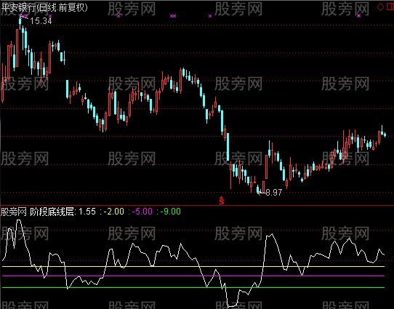This screenshot has width=394, height=309.
Task: Click the green -9.00 value label
Action: click(171, 212)
